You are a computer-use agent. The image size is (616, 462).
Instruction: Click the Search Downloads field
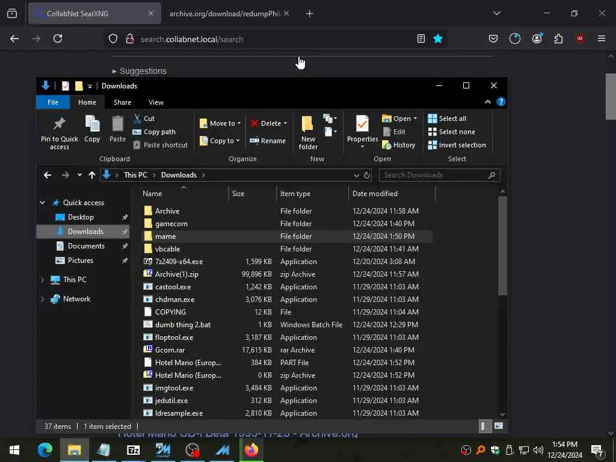439,175
